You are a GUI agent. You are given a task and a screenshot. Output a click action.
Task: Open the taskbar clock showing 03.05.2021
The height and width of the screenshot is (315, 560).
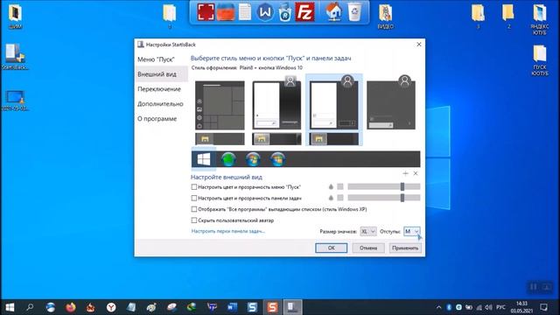tap(521, 307)
